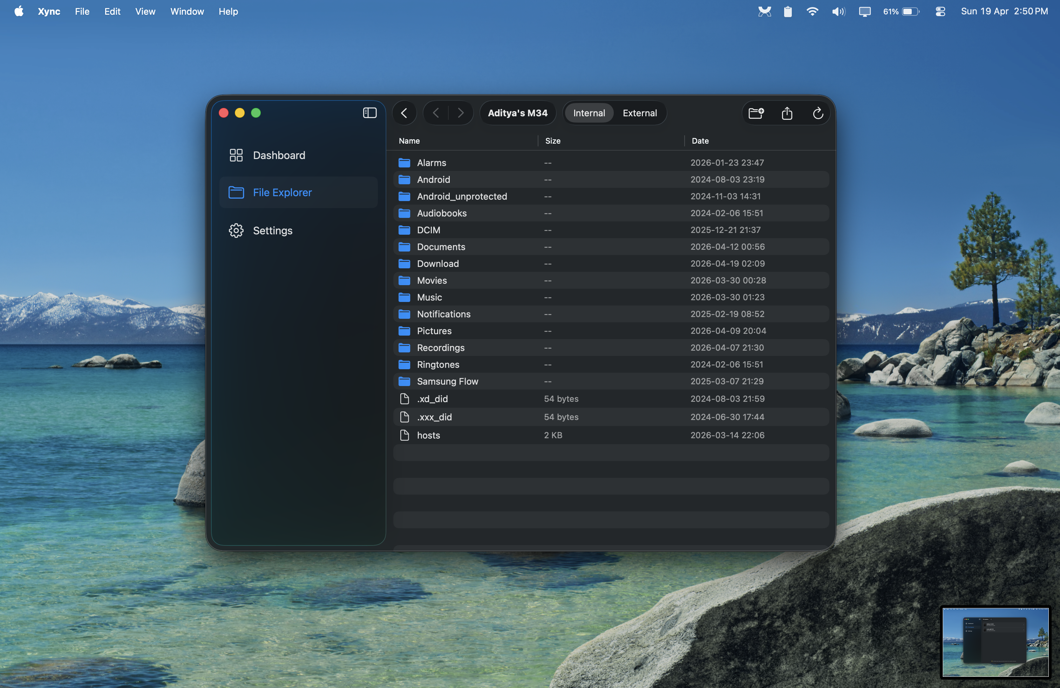The width and height of the screenshot is (1060, 688).
Task: Select the .xxx_did file icon
Action: (x=405, y=417)
